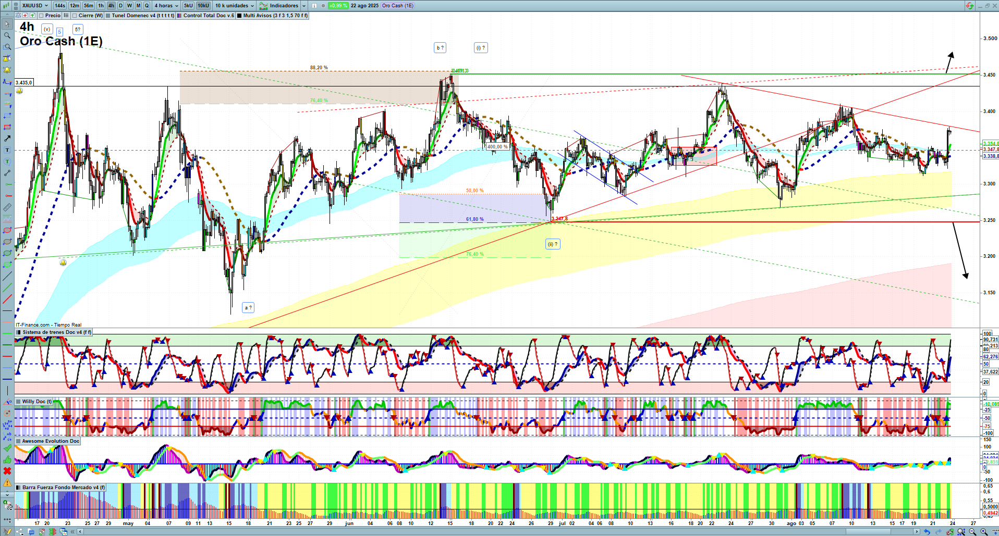
Task: Toggle the Cierre (W) checkbox
Action: click(x=75, y=16)
